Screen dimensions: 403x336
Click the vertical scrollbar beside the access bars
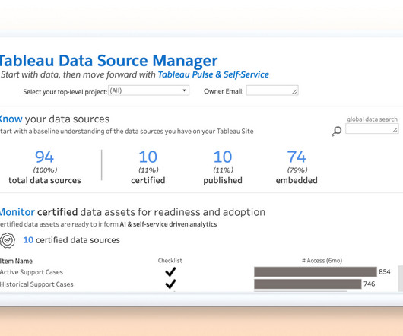pyautogui.click(x=400, y=278)
